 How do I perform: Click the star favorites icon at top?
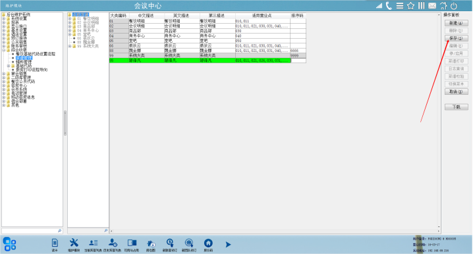point(410,6)
